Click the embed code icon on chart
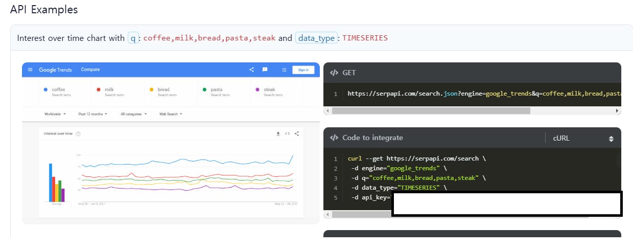 pyautogui.click(x=287, y=133)
